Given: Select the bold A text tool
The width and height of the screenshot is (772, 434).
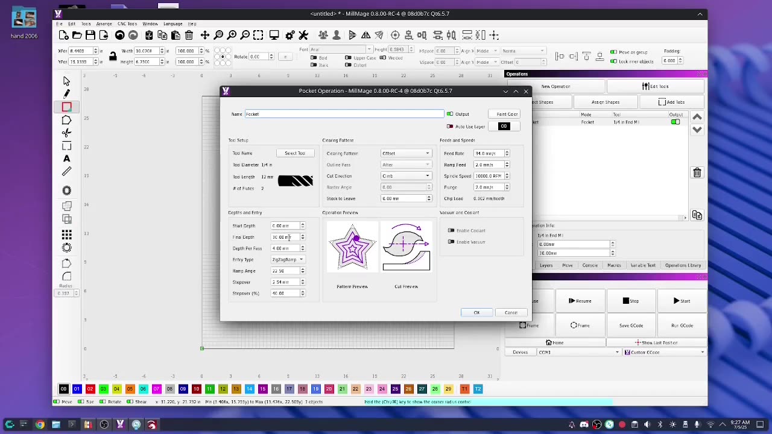Looking at the screenshot, I should point(66,159).
